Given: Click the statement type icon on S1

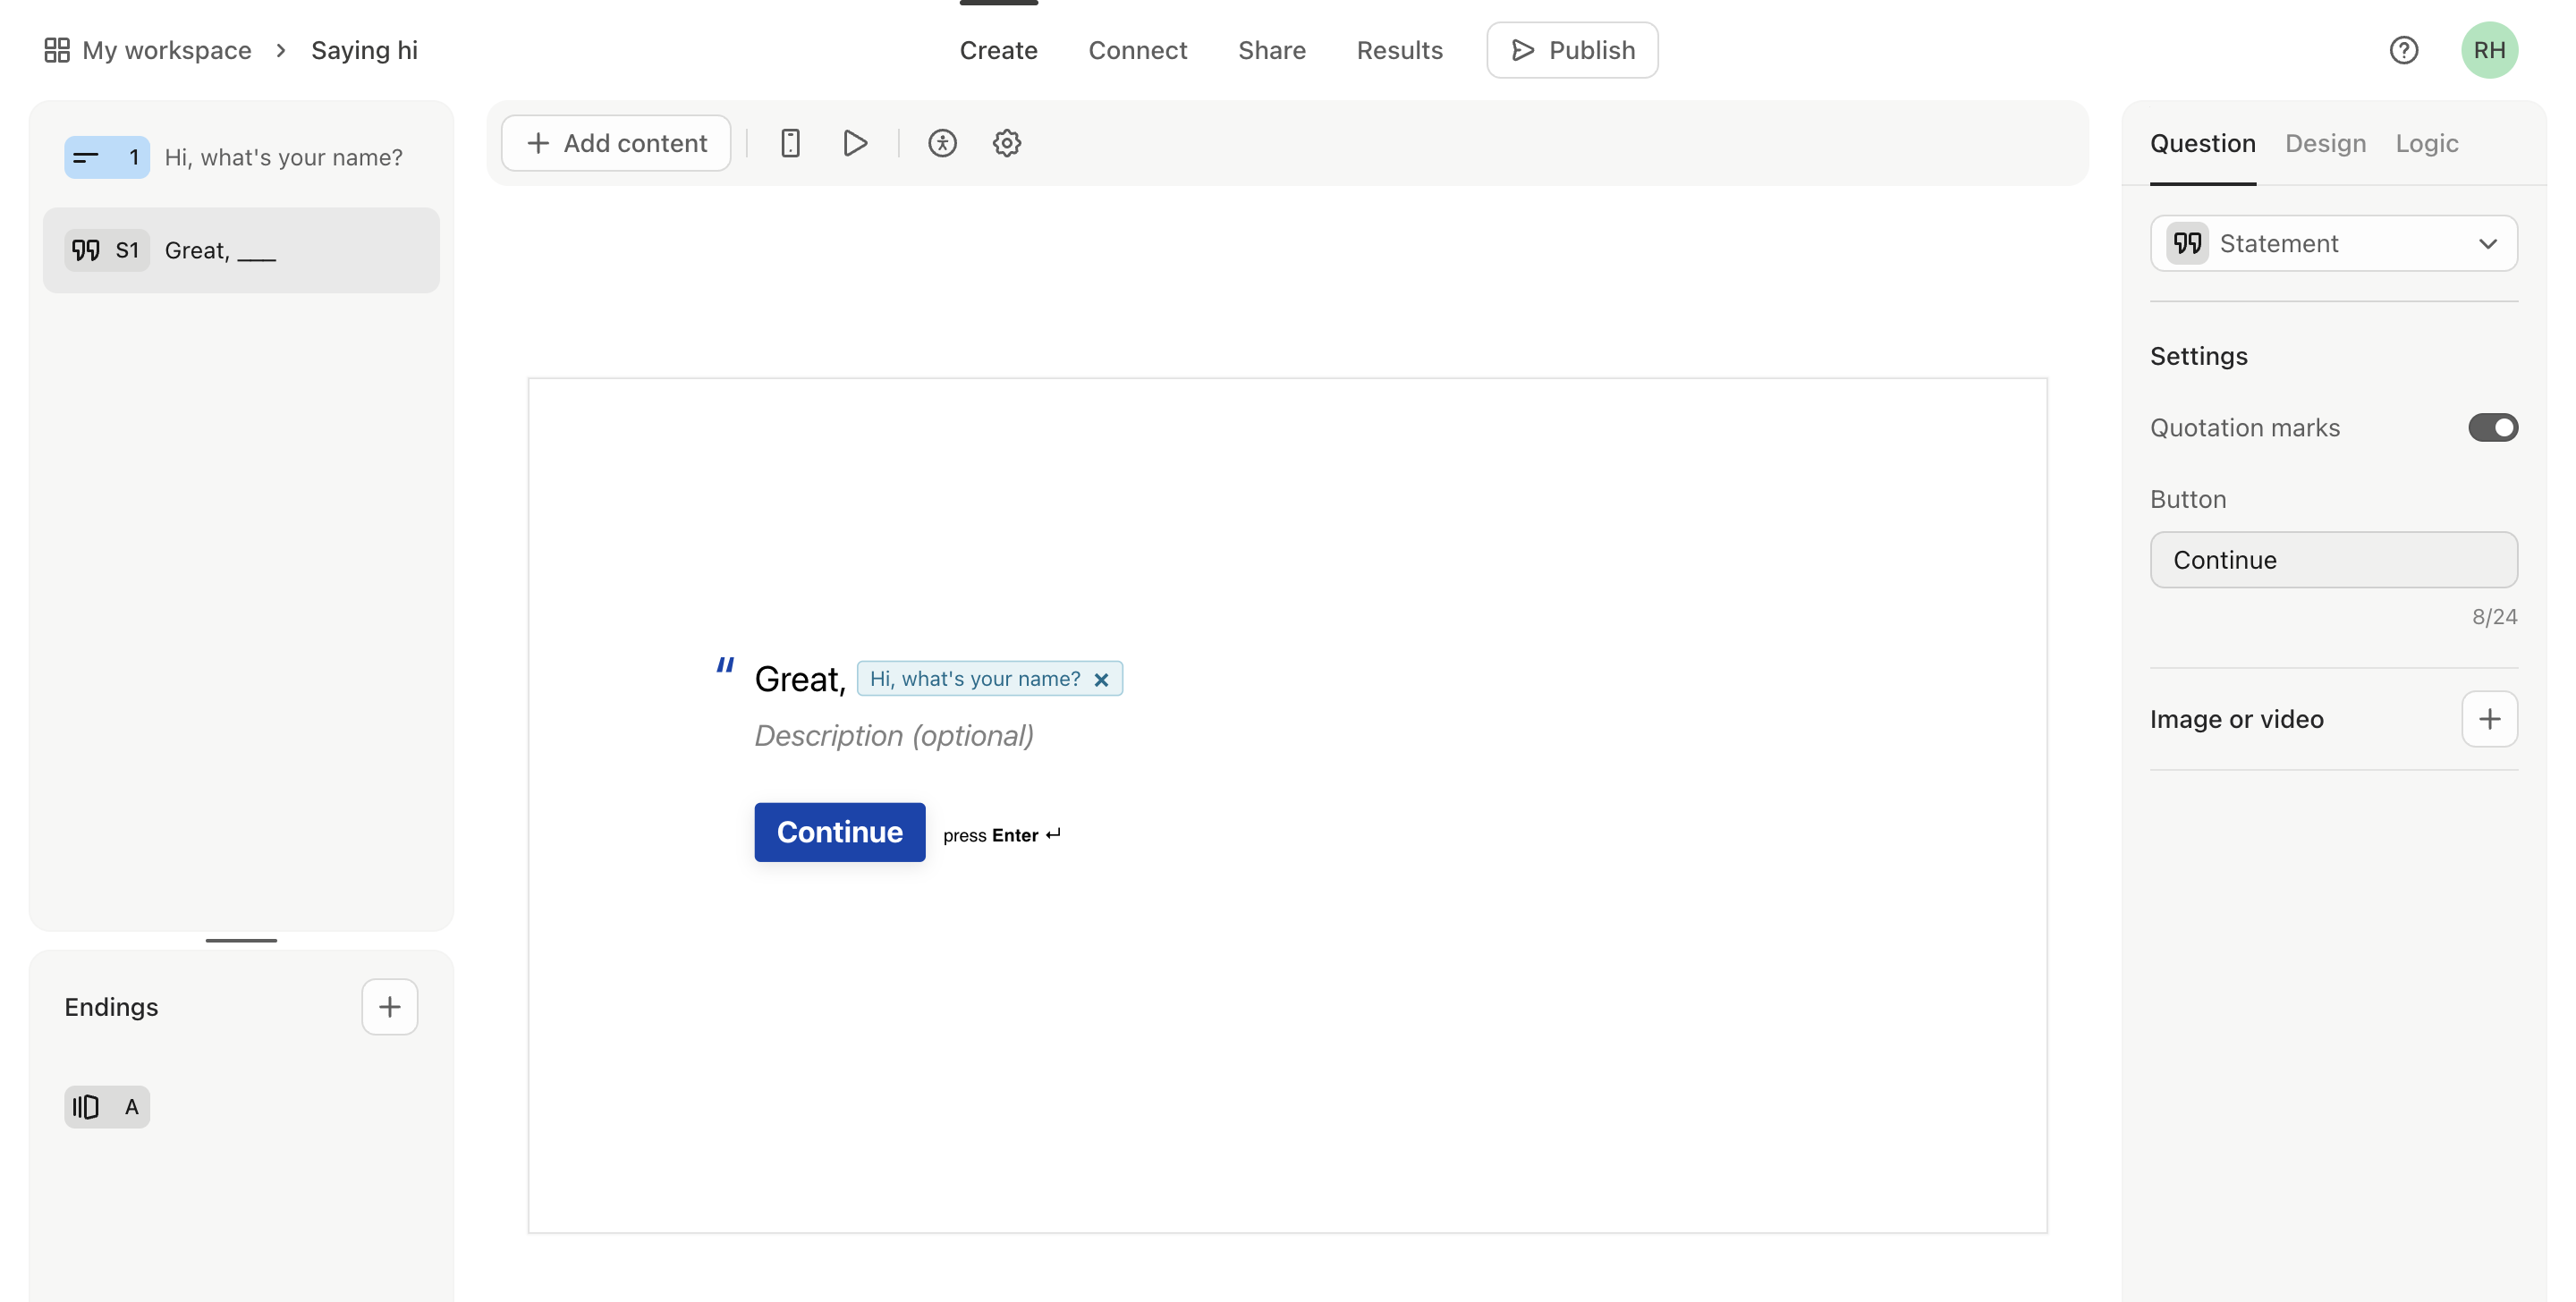Looking at the screenshot, I should pyautogui.click(x=87, y=249).
